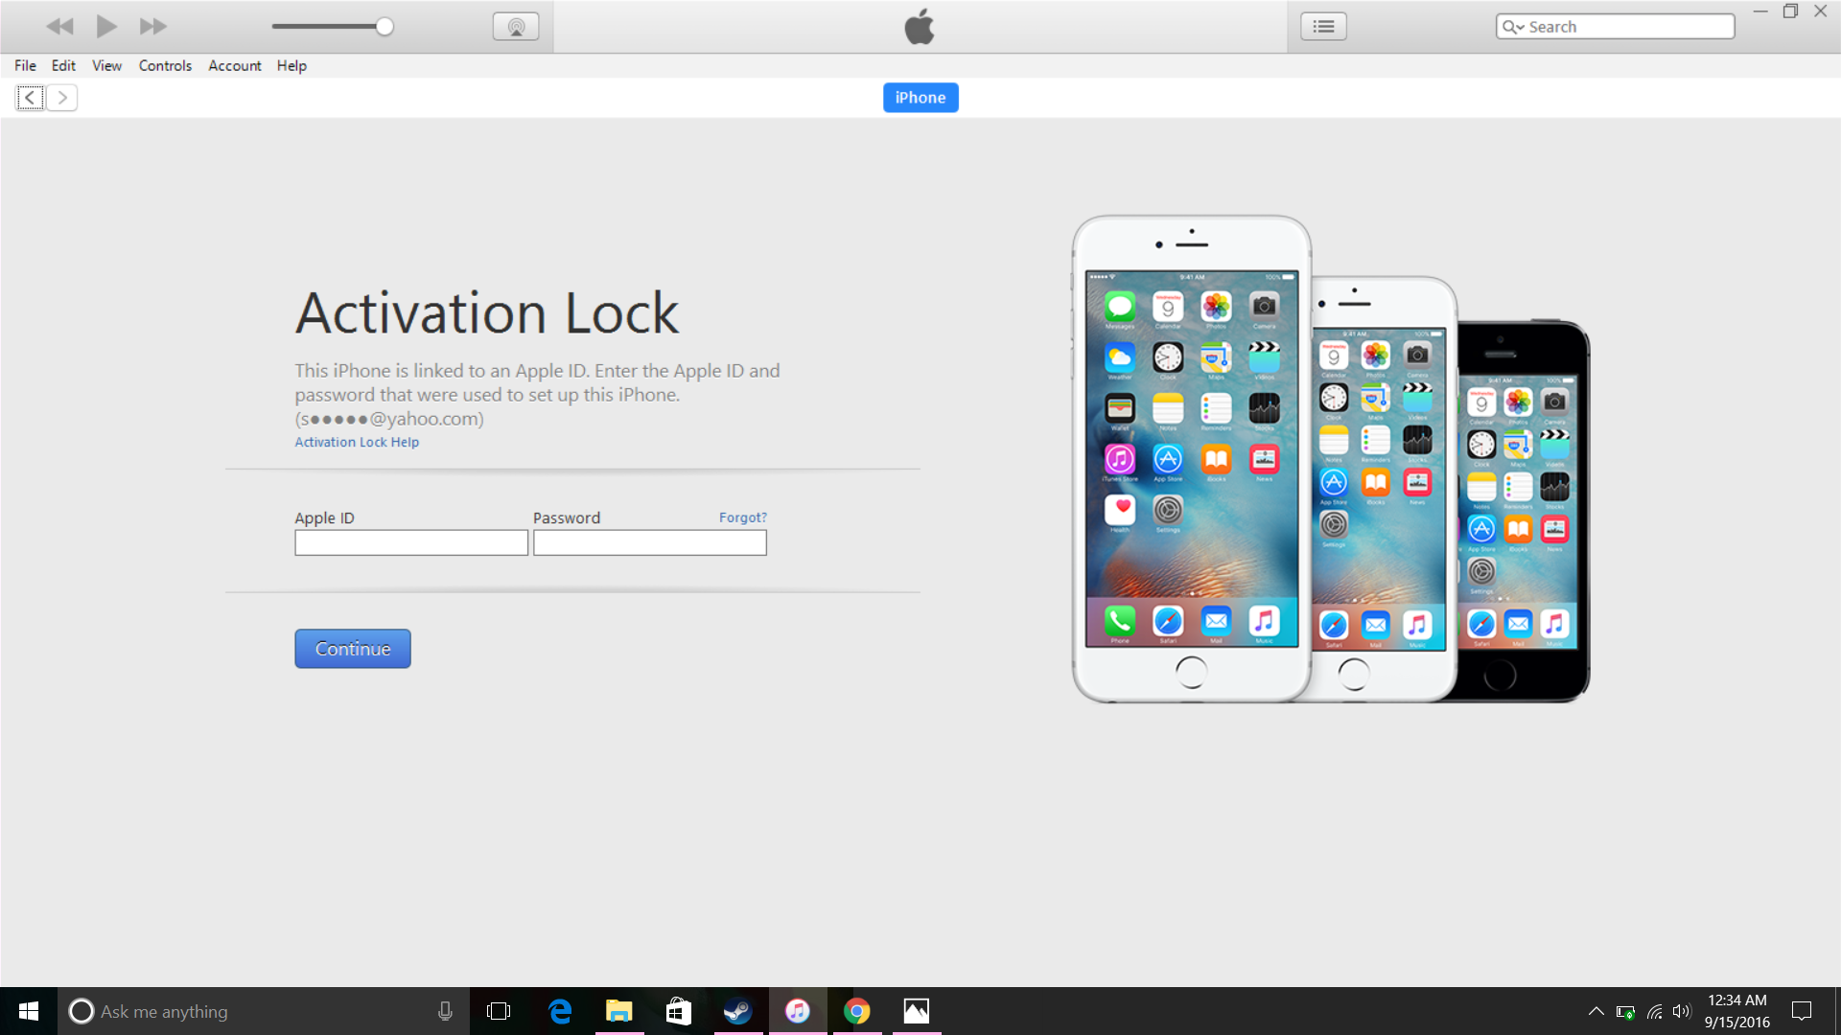Open Activation Lock Help link

click(x=357, y=442)
